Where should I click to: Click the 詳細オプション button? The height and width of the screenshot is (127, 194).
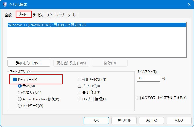click(x=29, y=63)
